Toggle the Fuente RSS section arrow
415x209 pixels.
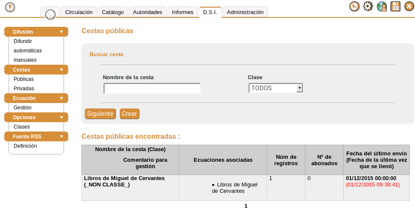[x=61, y=137]
